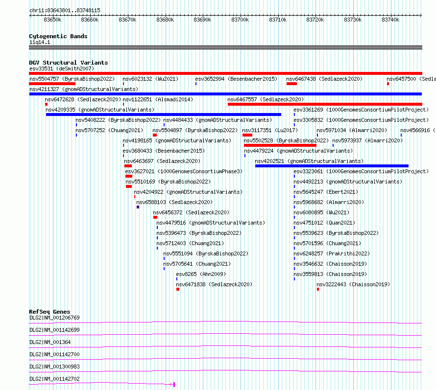The width and height of the screenshot is (436, 390).
Task: Click nsv4204922 (gnomADStructuralVariants) label
Action: click(188, 192)
